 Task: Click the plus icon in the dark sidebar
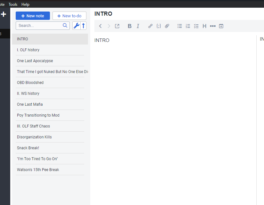[x=4, y=14]
